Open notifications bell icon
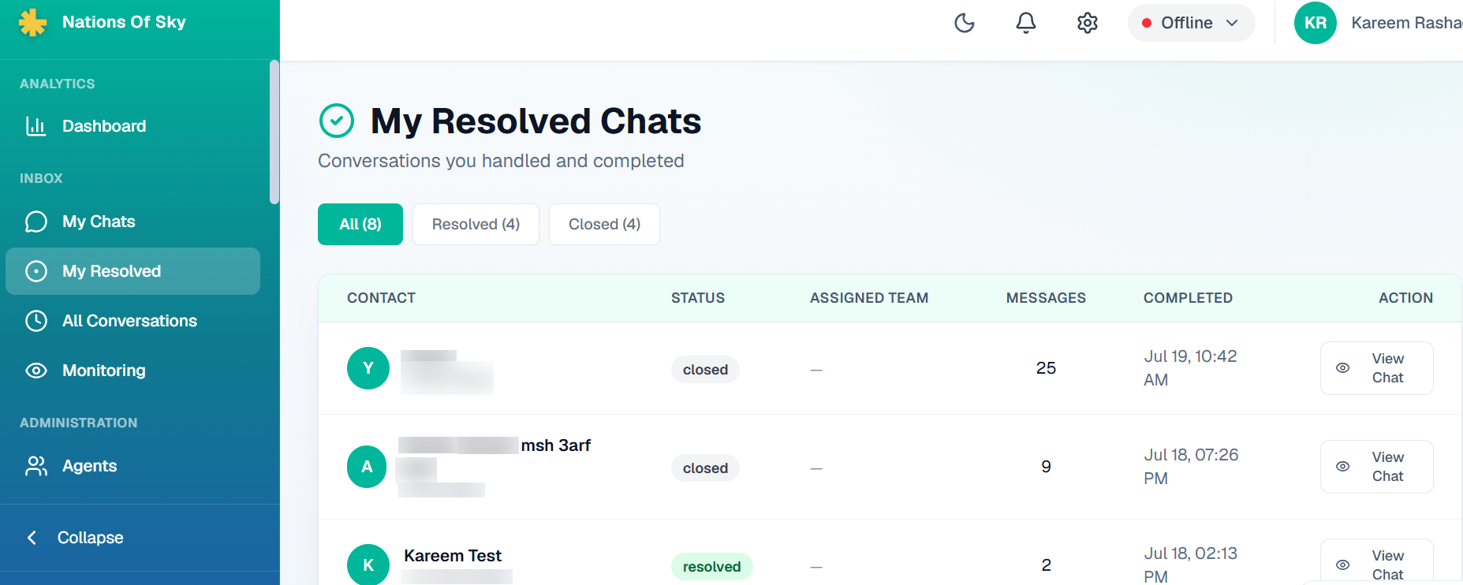Image resolution: width=1463 pixels, height=585 pixels. point(1026,23)
